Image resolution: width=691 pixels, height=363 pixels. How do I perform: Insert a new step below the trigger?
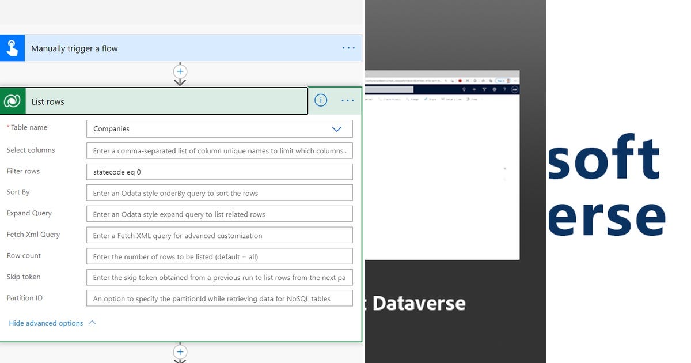tap(180, 71)
